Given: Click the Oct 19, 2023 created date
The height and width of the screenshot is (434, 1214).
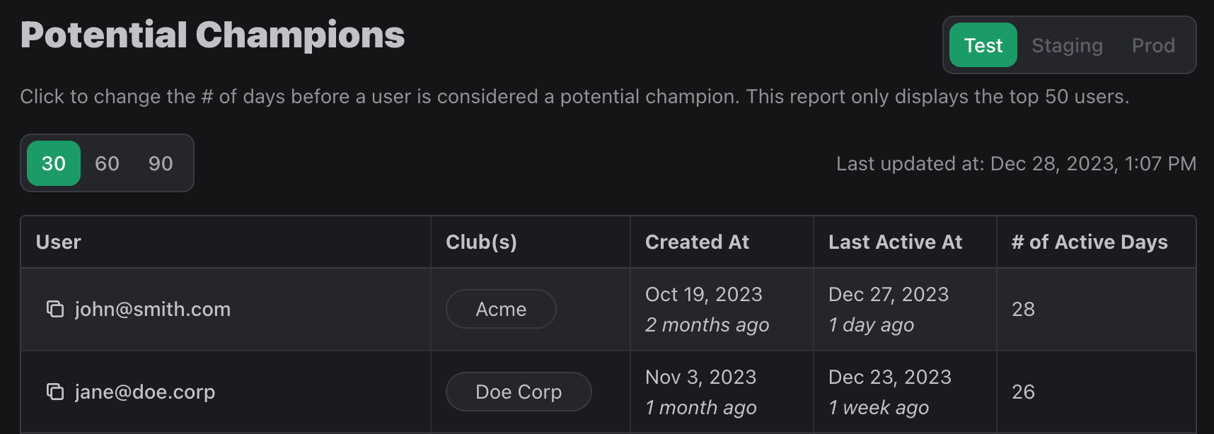Looking at the screenshot, I should (704, 294).
